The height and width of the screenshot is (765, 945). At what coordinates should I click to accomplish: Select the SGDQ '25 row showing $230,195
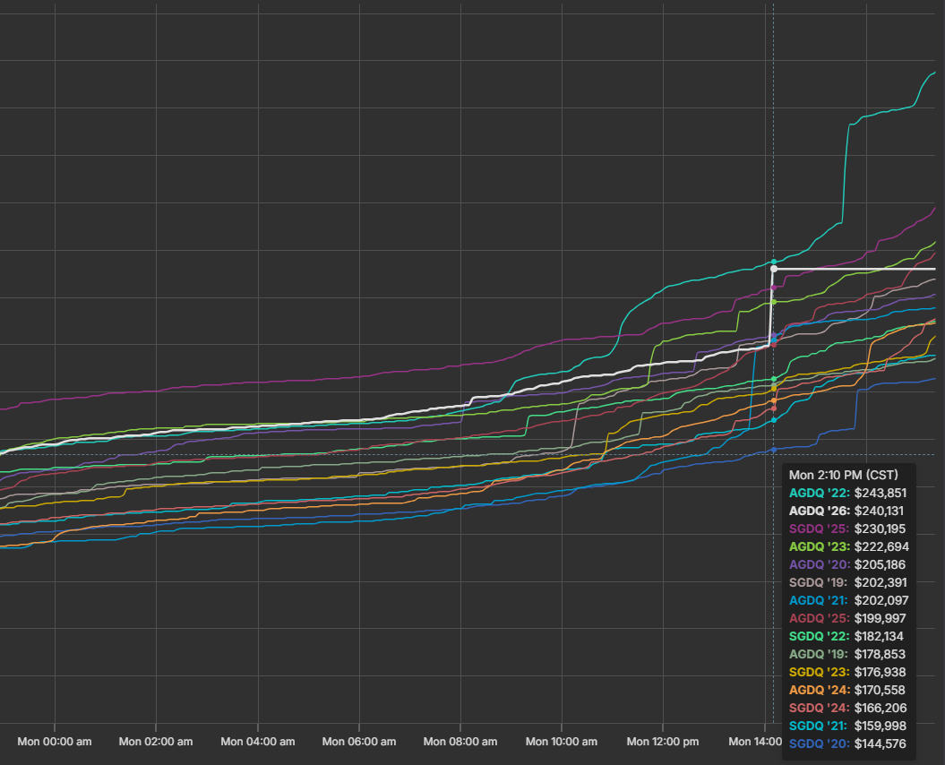pos(847,529)
